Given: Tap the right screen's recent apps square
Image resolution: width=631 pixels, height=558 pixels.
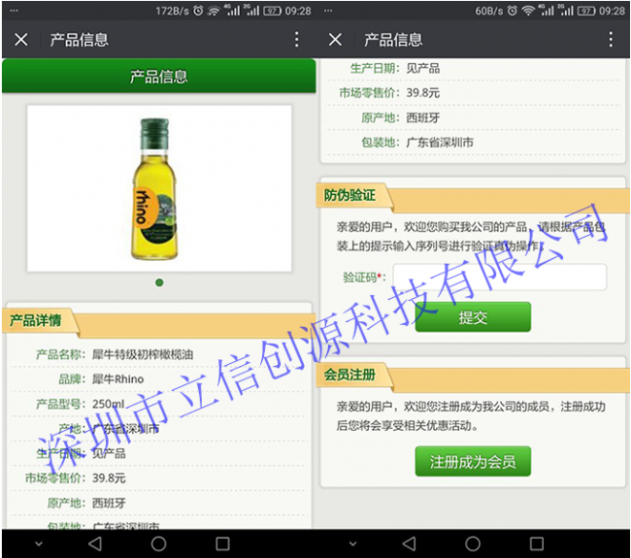Looking at the screenshot, I should click(537, 543).
